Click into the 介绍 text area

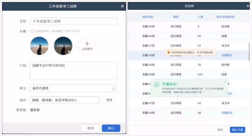[73, 71]
